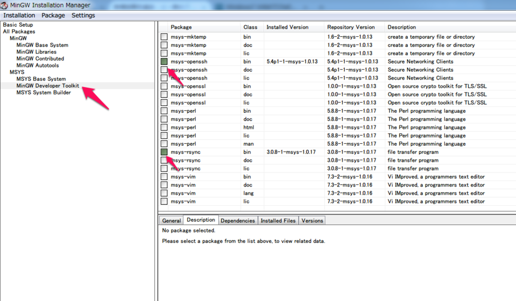Toggle checkbox for msys-openssl doc

[164, 94]
